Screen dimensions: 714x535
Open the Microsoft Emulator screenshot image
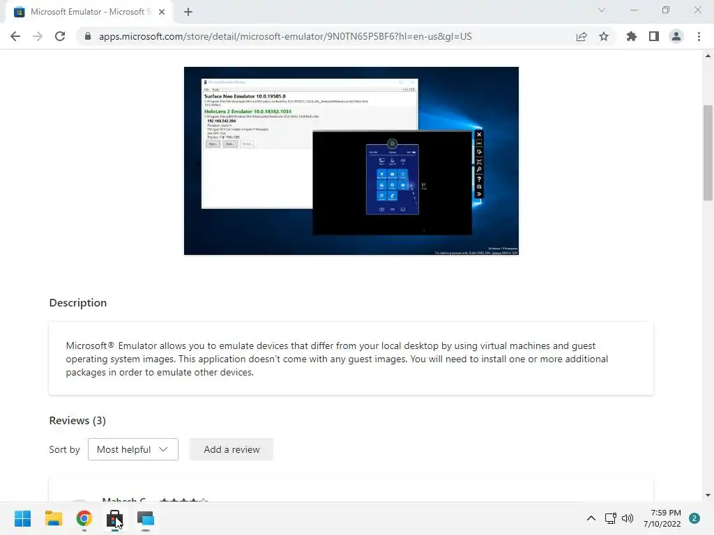point(351,161)
